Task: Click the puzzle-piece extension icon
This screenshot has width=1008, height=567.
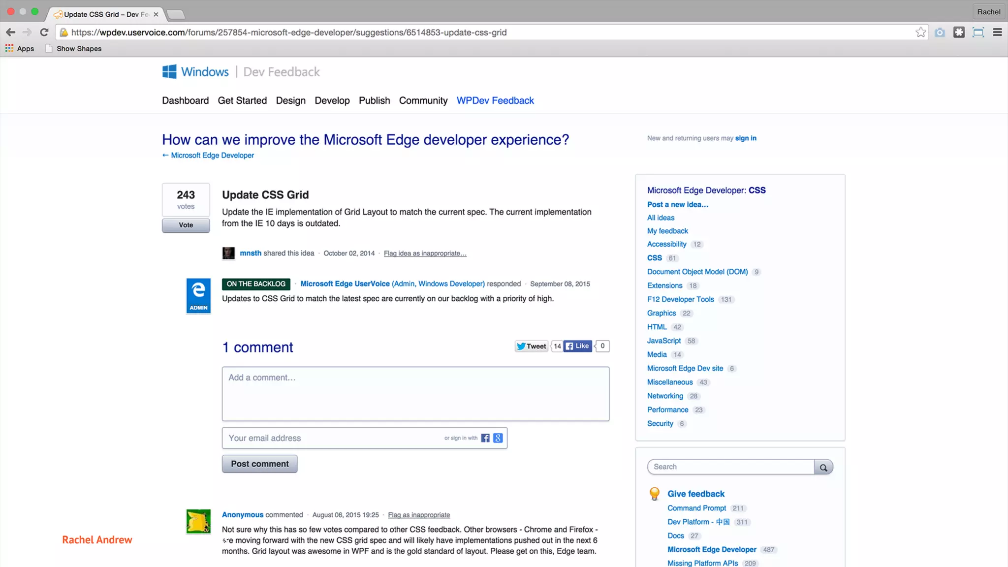Action: [959, 32]
